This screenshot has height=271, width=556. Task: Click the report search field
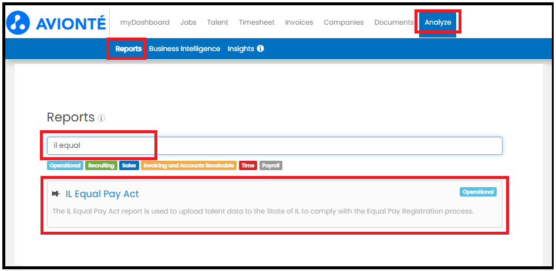point(275,145)
